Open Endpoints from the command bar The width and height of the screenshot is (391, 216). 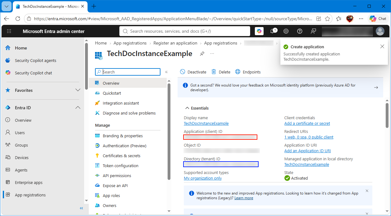(x=248, y=72)
